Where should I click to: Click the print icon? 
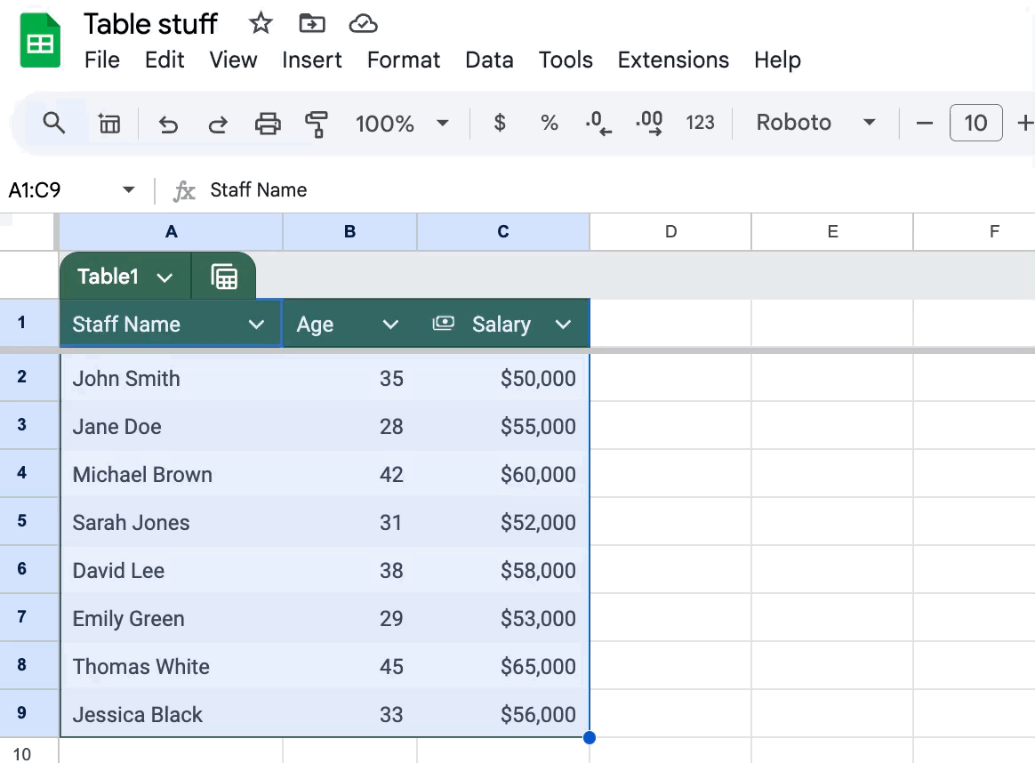(x=268, y=124)
